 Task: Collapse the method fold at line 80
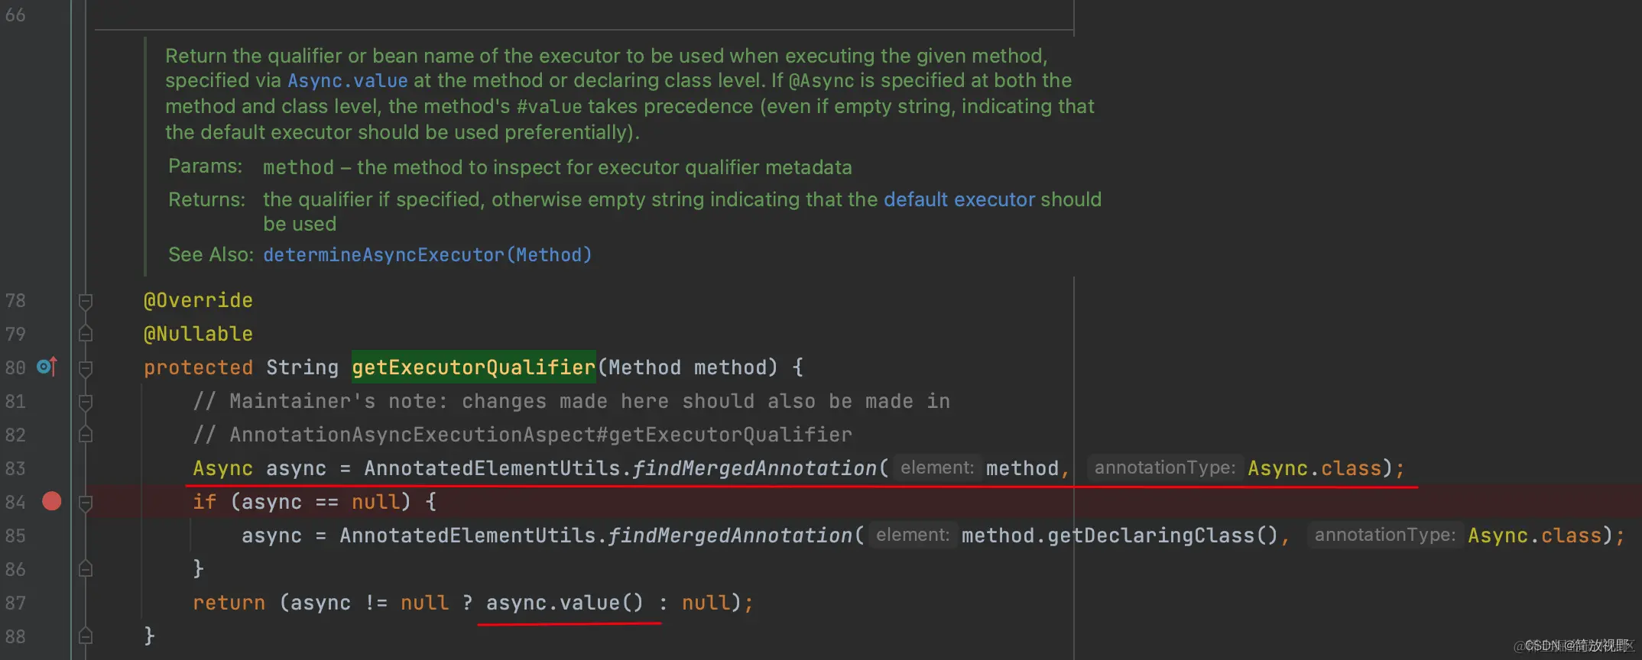[86, 369]
